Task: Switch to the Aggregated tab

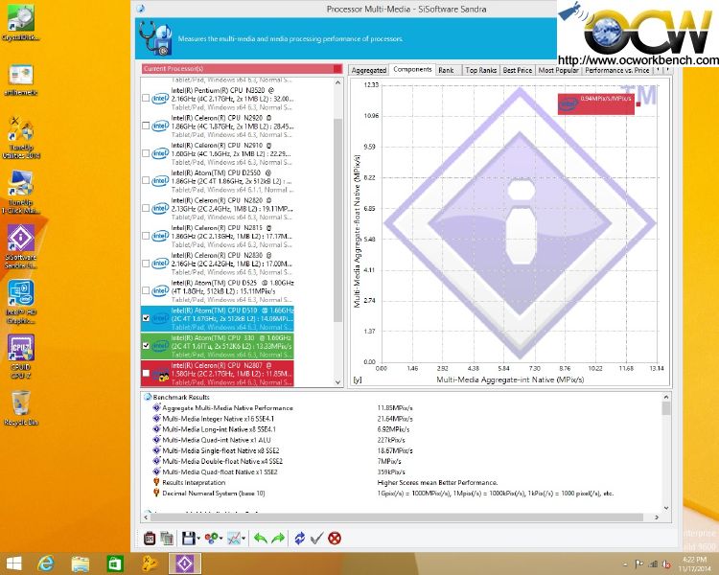Action: coord(369,70)
